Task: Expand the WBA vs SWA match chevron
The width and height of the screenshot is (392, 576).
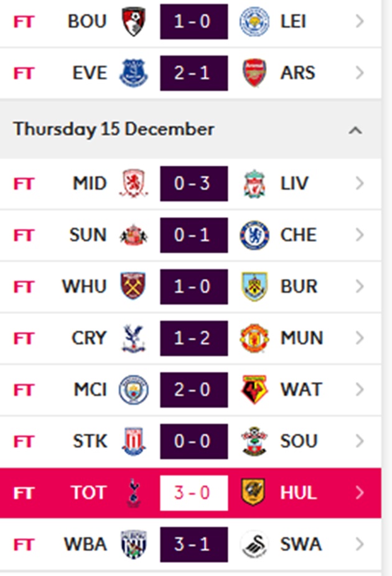Action: pyautogui.click(x=360, y=545)
